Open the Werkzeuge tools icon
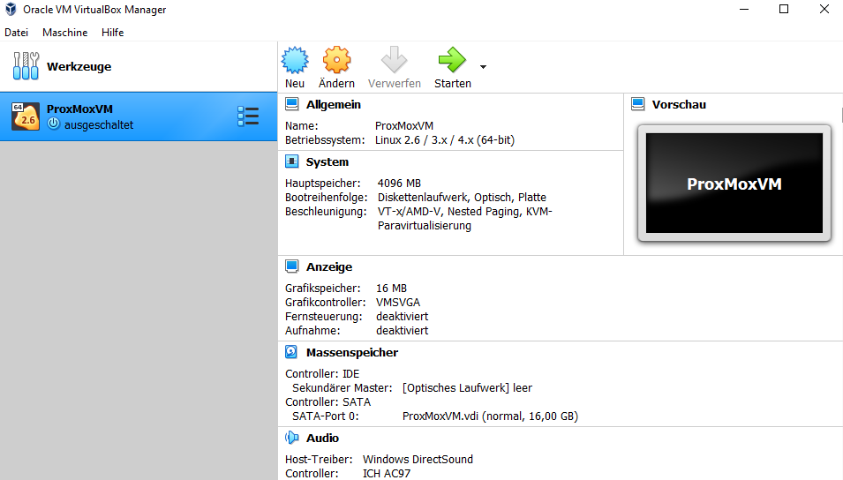 point(26,66)
